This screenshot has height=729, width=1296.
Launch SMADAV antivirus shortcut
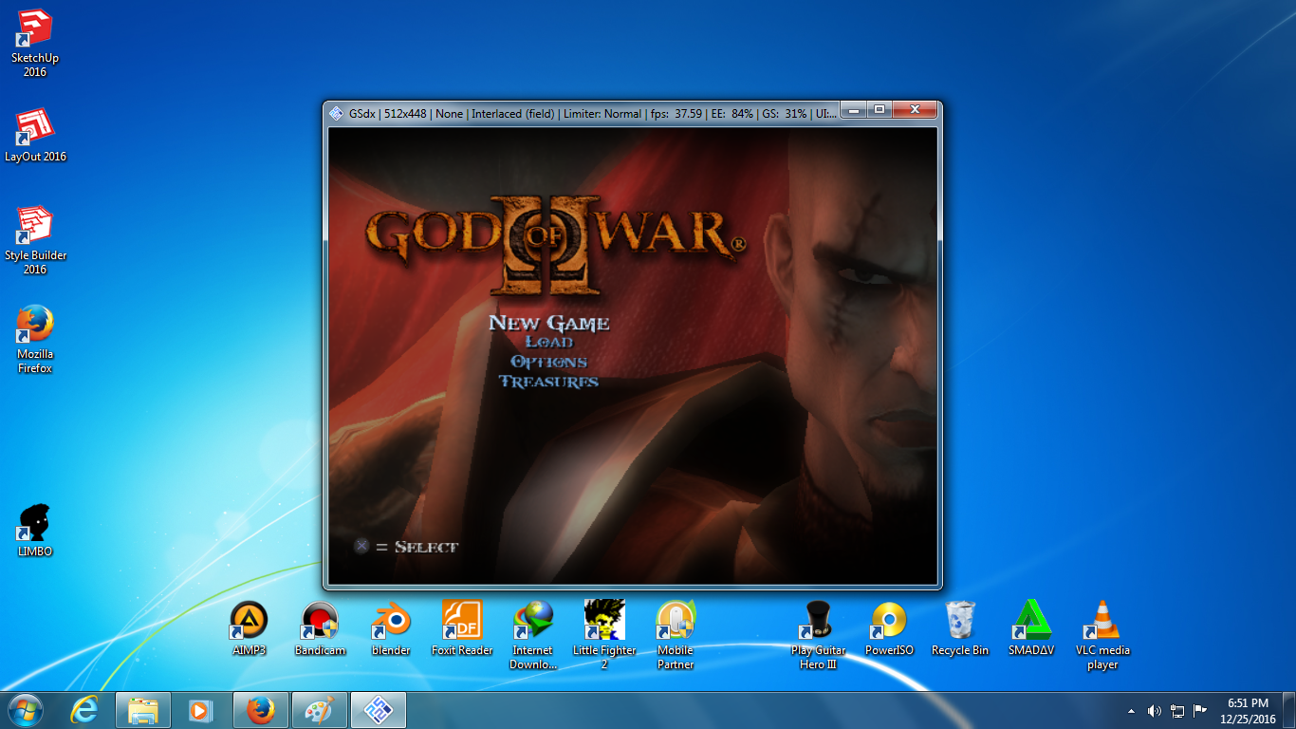(1031, 628)
